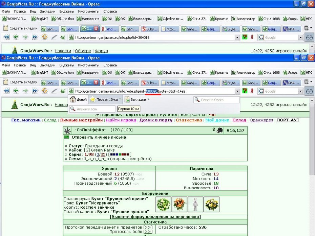The image size is (315, 236).
Task: Click the envelope icon for personal message
Action: [x=66, y=137]
